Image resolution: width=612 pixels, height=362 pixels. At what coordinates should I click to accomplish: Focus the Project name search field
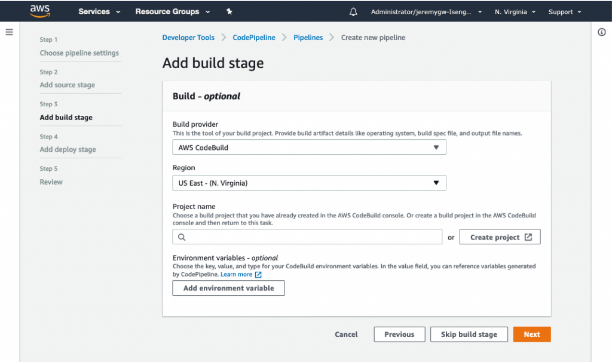pos(314,237)
